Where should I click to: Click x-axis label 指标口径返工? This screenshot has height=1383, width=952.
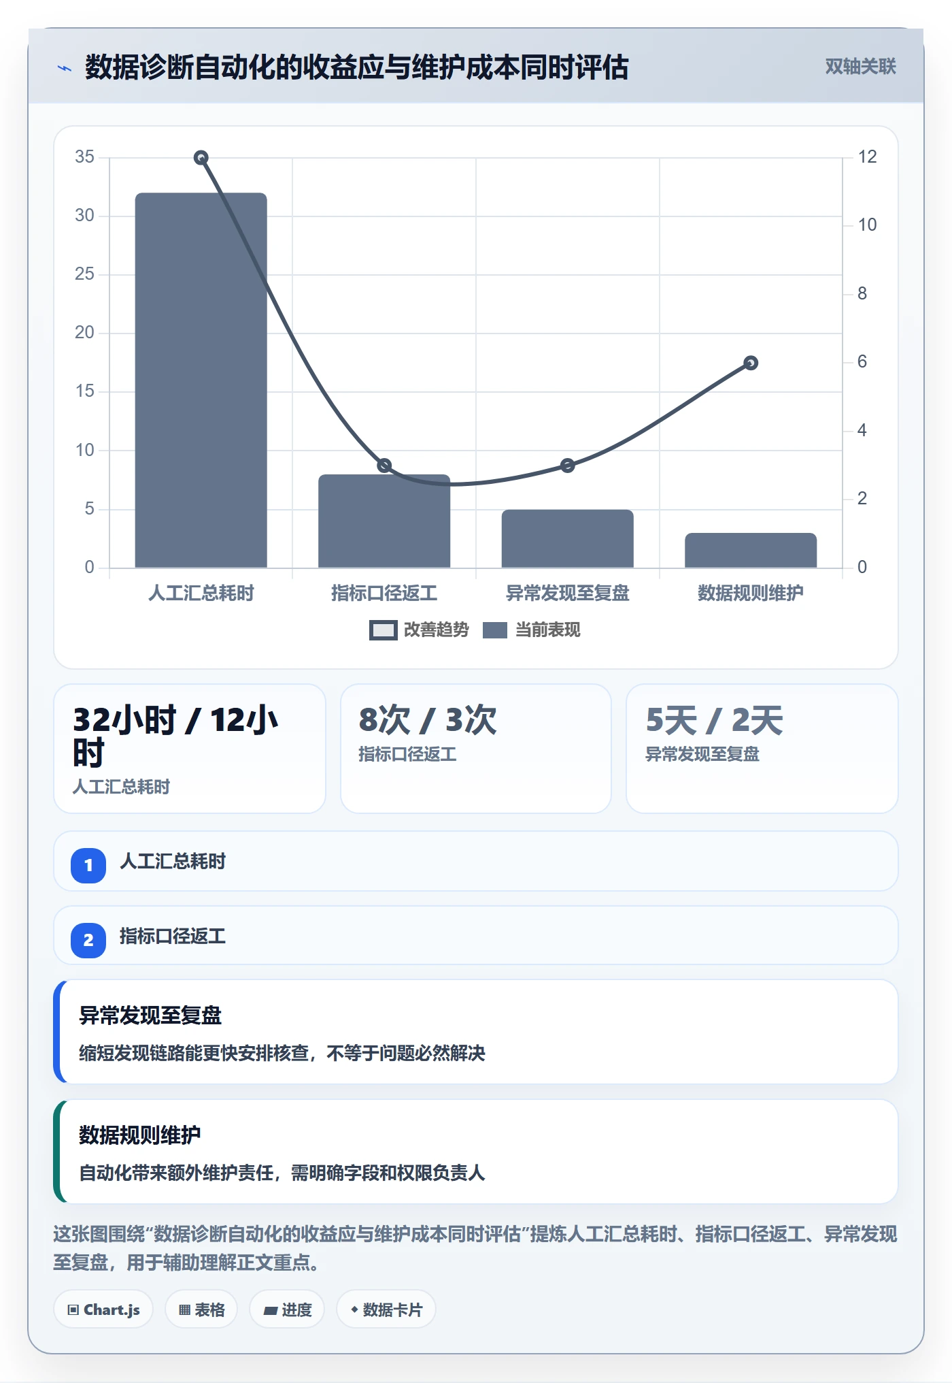click(384, 593)
